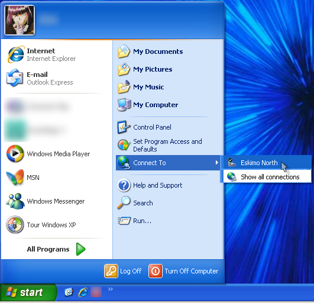Click the start button
The image size is (314, 303).
tap(28, 292)
